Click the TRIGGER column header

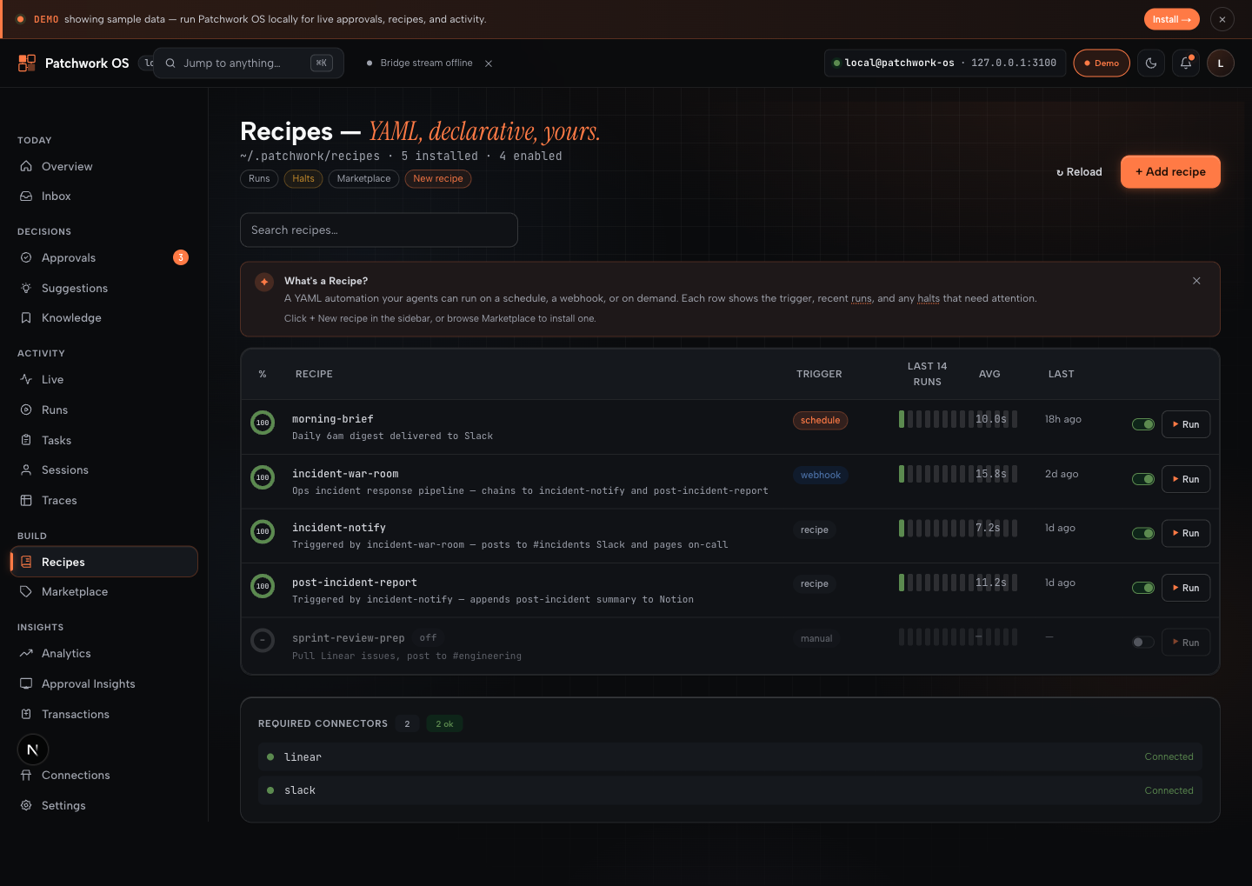819,374
